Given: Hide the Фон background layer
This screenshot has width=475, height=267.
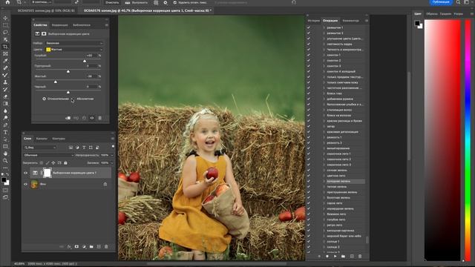Looking at the screenshot, I should [25, 184].
